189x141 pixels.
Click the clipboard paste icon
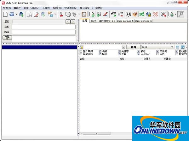tap(84, 14)
